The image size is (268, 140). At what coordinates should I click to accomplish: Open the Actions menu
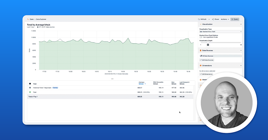click(x=225, y=19)
